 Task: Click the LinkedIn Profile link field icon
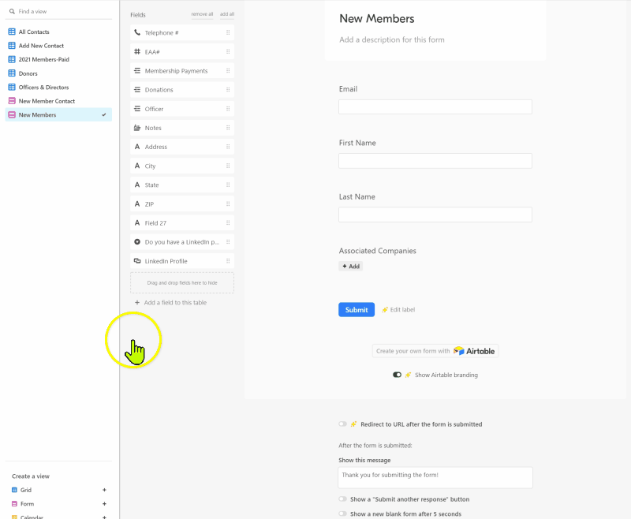(x=137, y=260)
